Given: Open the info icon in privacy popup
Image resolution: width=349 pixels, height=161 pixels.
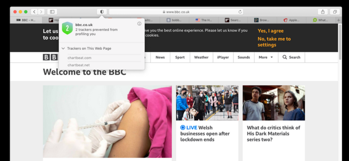Looking at the screenshot, I should [x=139, y=24].
